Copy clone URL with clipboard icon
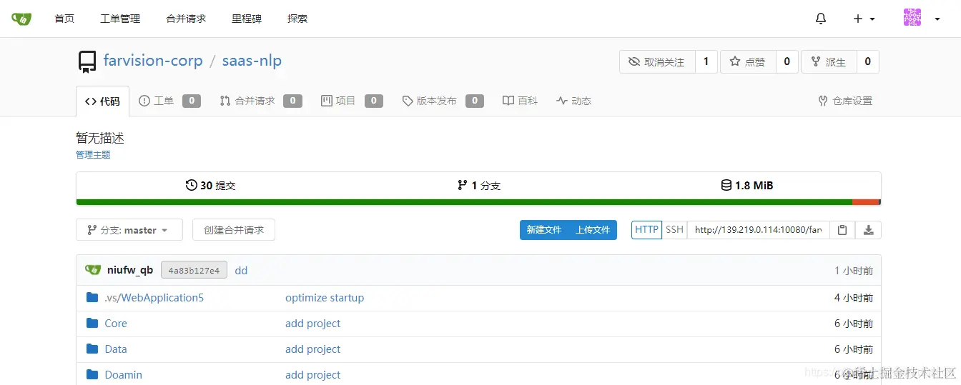This screenshot has width=961, height=385. 842,230
